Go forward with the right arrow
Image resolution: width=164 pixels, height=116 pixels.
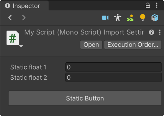coord(24,18)
